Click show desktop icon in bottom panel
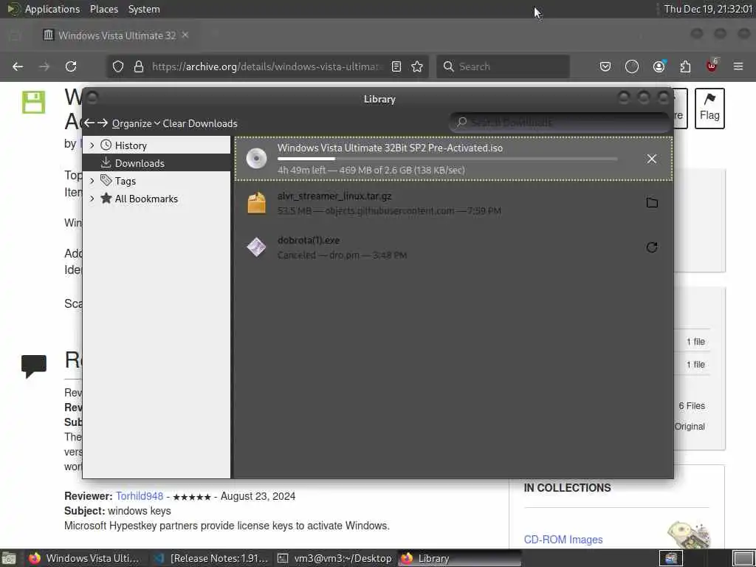Image resolution: width=756 pixels, height=567 pixels. pyautogui.click(x=9, y=558)
